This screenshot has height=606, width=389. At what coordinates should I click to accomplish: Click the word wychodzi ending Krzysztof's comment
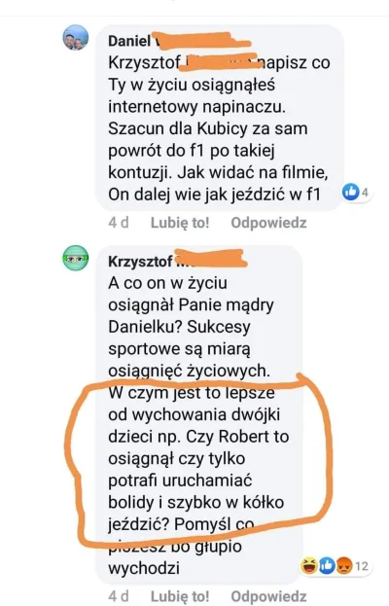point(144,568)
